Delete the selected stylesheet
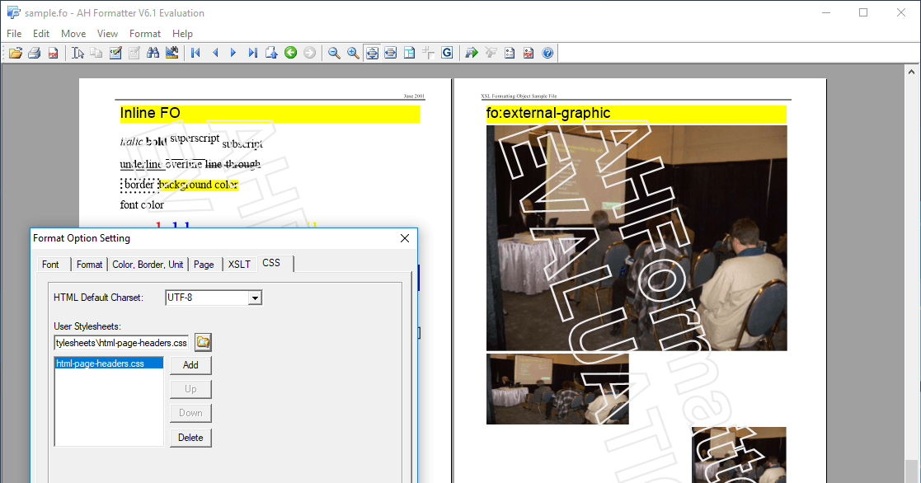 click(x=190, y=438)
